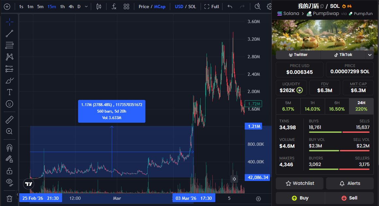The image size is (379, 206).
Task: Open the Solana chain link
Action: coord(288,13)
